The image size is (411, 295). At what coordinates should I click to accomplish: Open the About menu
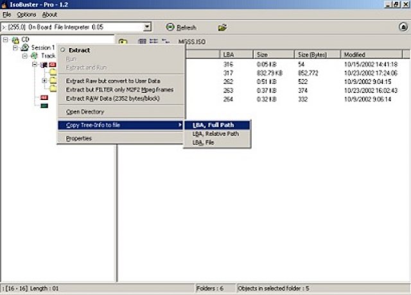[x=49, y=15]
